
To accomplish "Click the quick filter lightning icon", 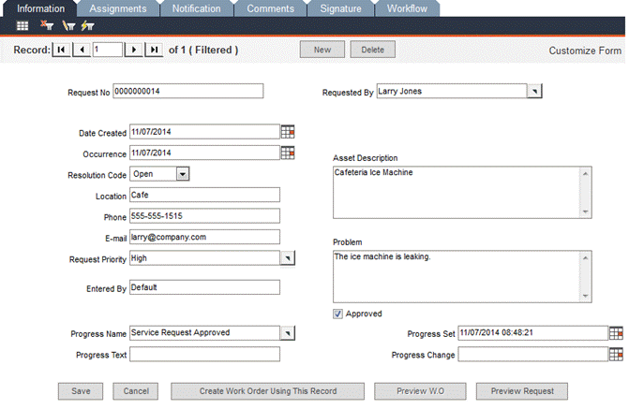I will pos(87,26).
